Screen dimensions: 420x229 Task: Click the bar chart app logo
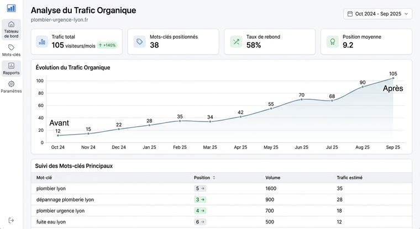[x=11, y=8]
